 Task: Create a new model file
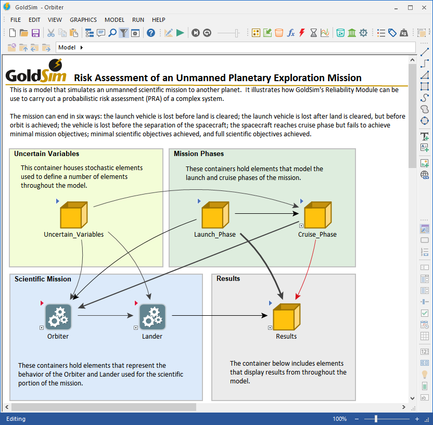coord(12,33)
